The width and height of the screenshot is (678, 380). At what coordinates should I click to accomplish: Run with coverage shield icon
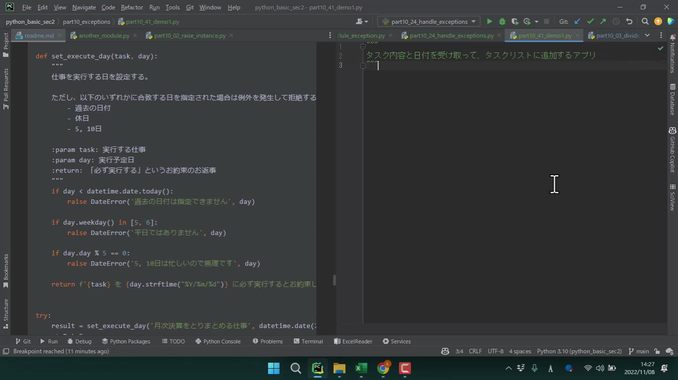tap(515, 21)
